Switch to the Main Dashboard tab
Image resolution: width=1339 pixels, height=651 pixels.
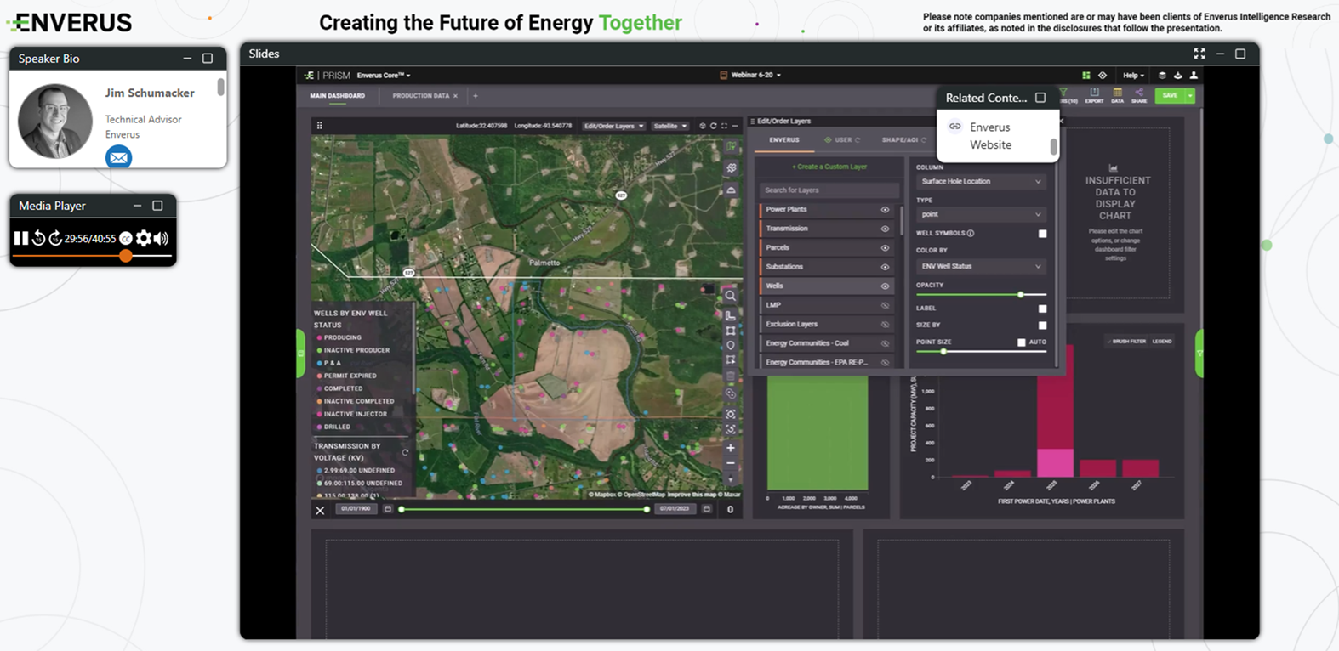point(337,96)
